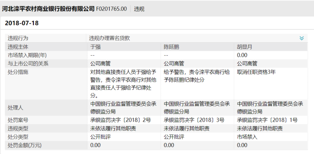This screenshot has width=314, height=154.
Task: Select penalty amount 0.00 for 于强
Action: (96, 145)
